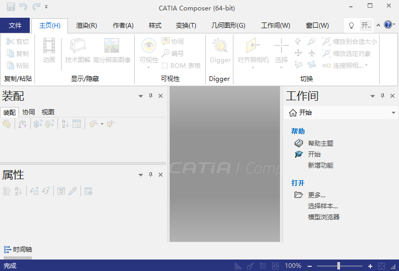
Task: Click the 粘贴 paste button
Action: (17, 65)
